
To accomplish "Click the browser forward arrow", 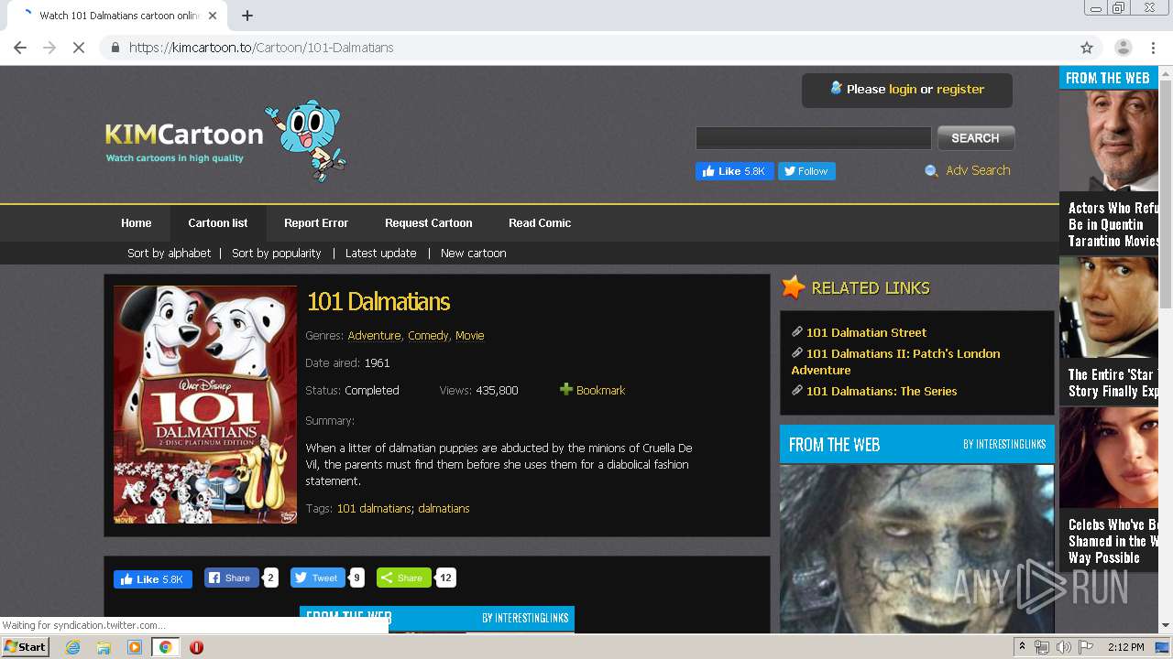I will point(49,48).
